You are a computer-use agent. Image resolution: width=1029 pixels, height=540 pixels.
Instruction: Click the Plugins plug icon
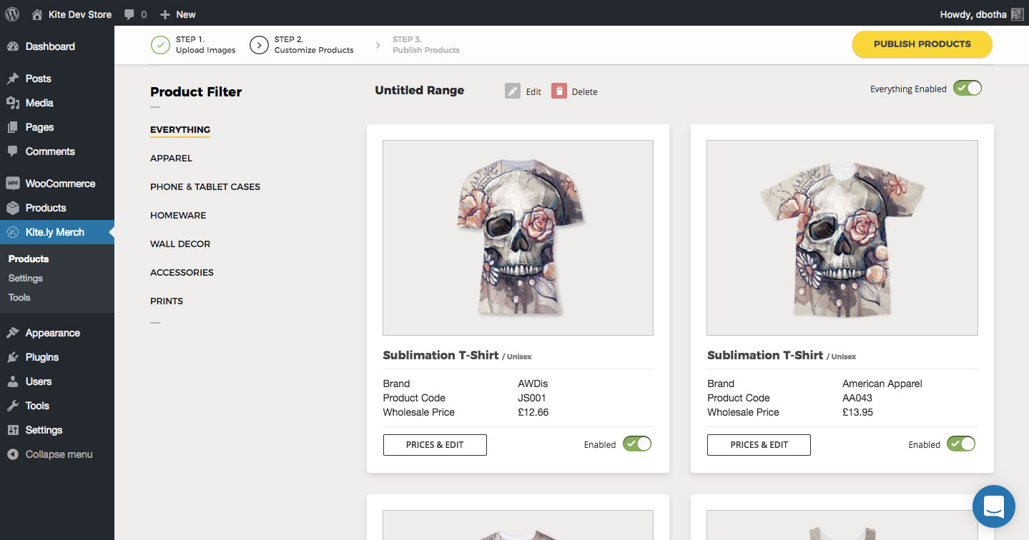pos(13,357)
